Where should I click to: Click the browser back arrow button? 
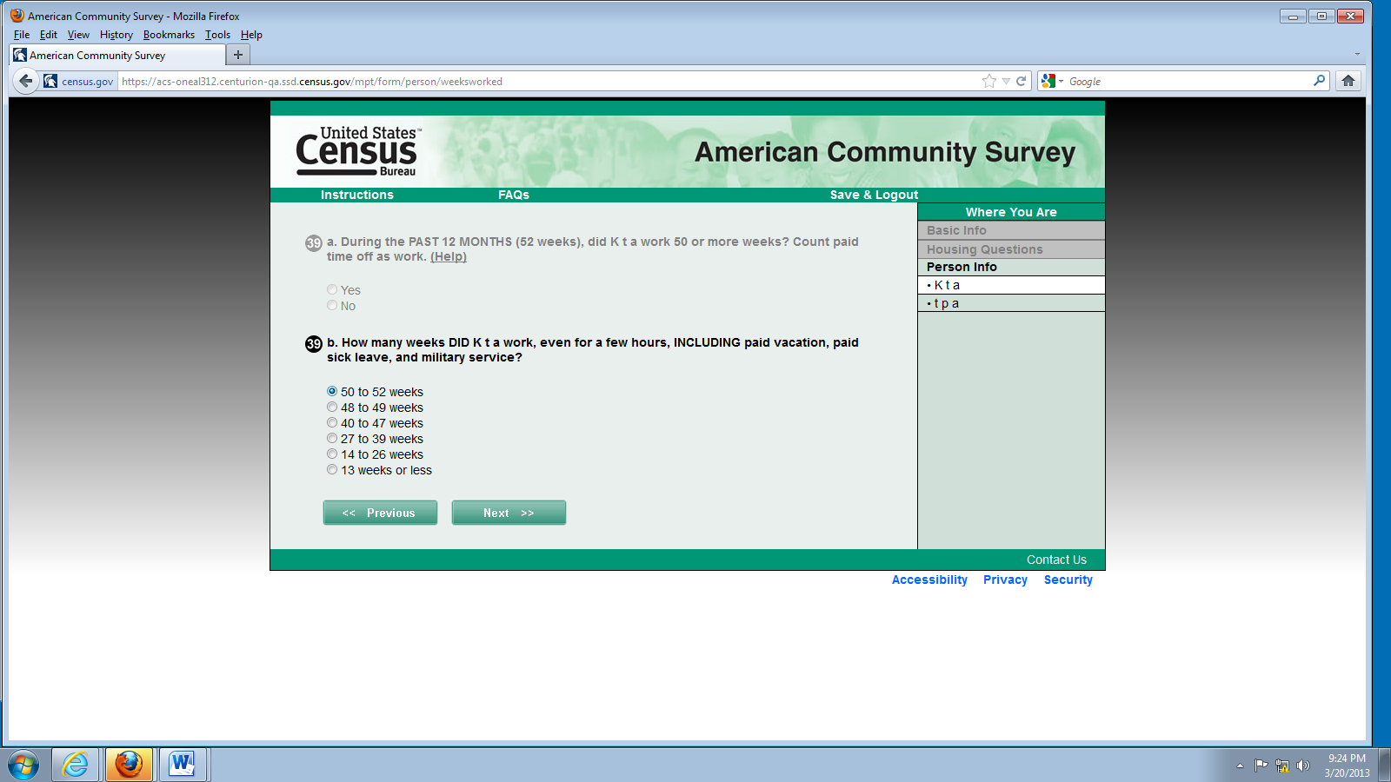(x=26, y=81)
